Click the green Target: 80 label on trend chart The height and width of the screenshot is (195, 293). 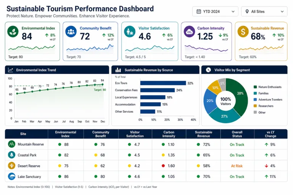pos(100,90)
